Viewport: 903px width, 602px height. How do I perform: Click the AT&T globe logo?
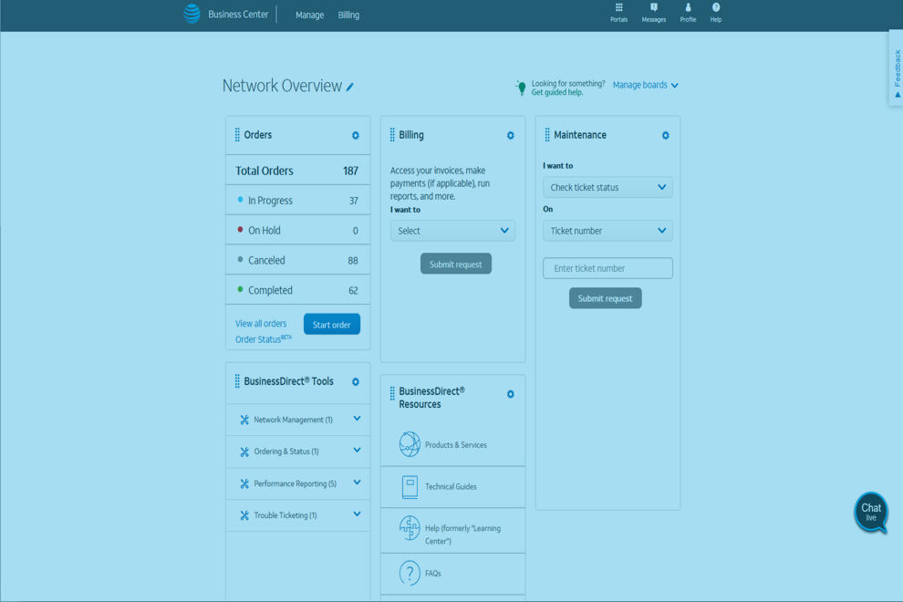(x=192, y=14)
